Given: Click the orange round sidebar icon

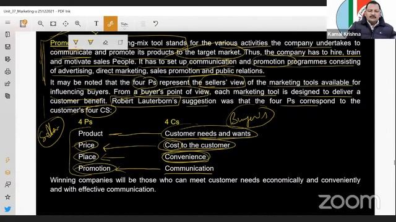Looking at the screenshot, I should (x=7, y=173).
